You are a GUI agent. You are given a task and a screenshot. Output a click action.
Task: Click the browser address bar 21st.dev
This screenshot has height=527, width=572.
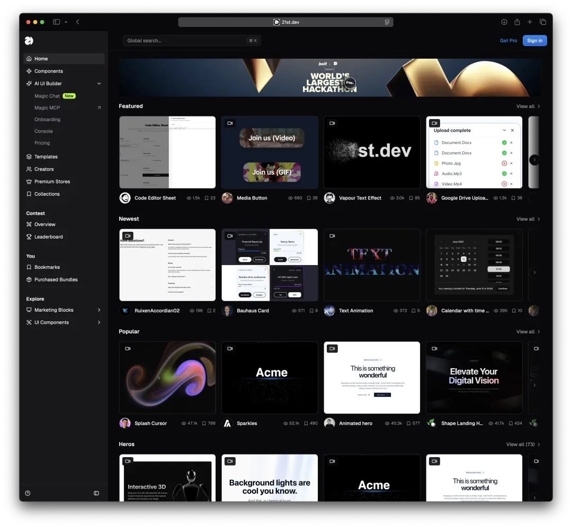tap(285, 22)
